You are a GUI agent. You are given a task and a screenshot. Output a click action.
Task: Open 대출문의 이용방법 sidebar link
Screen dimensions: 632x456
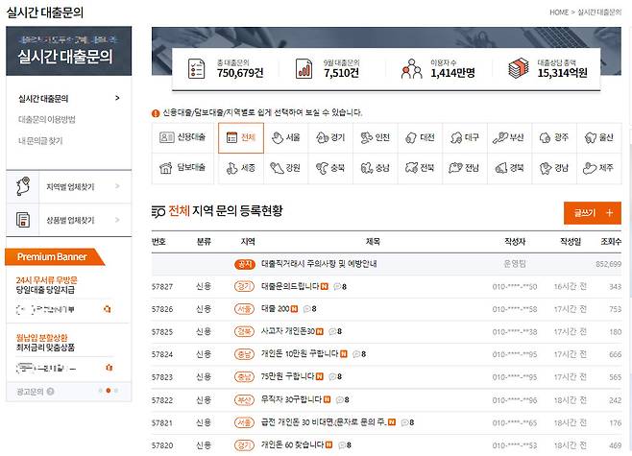click(47, 120)
